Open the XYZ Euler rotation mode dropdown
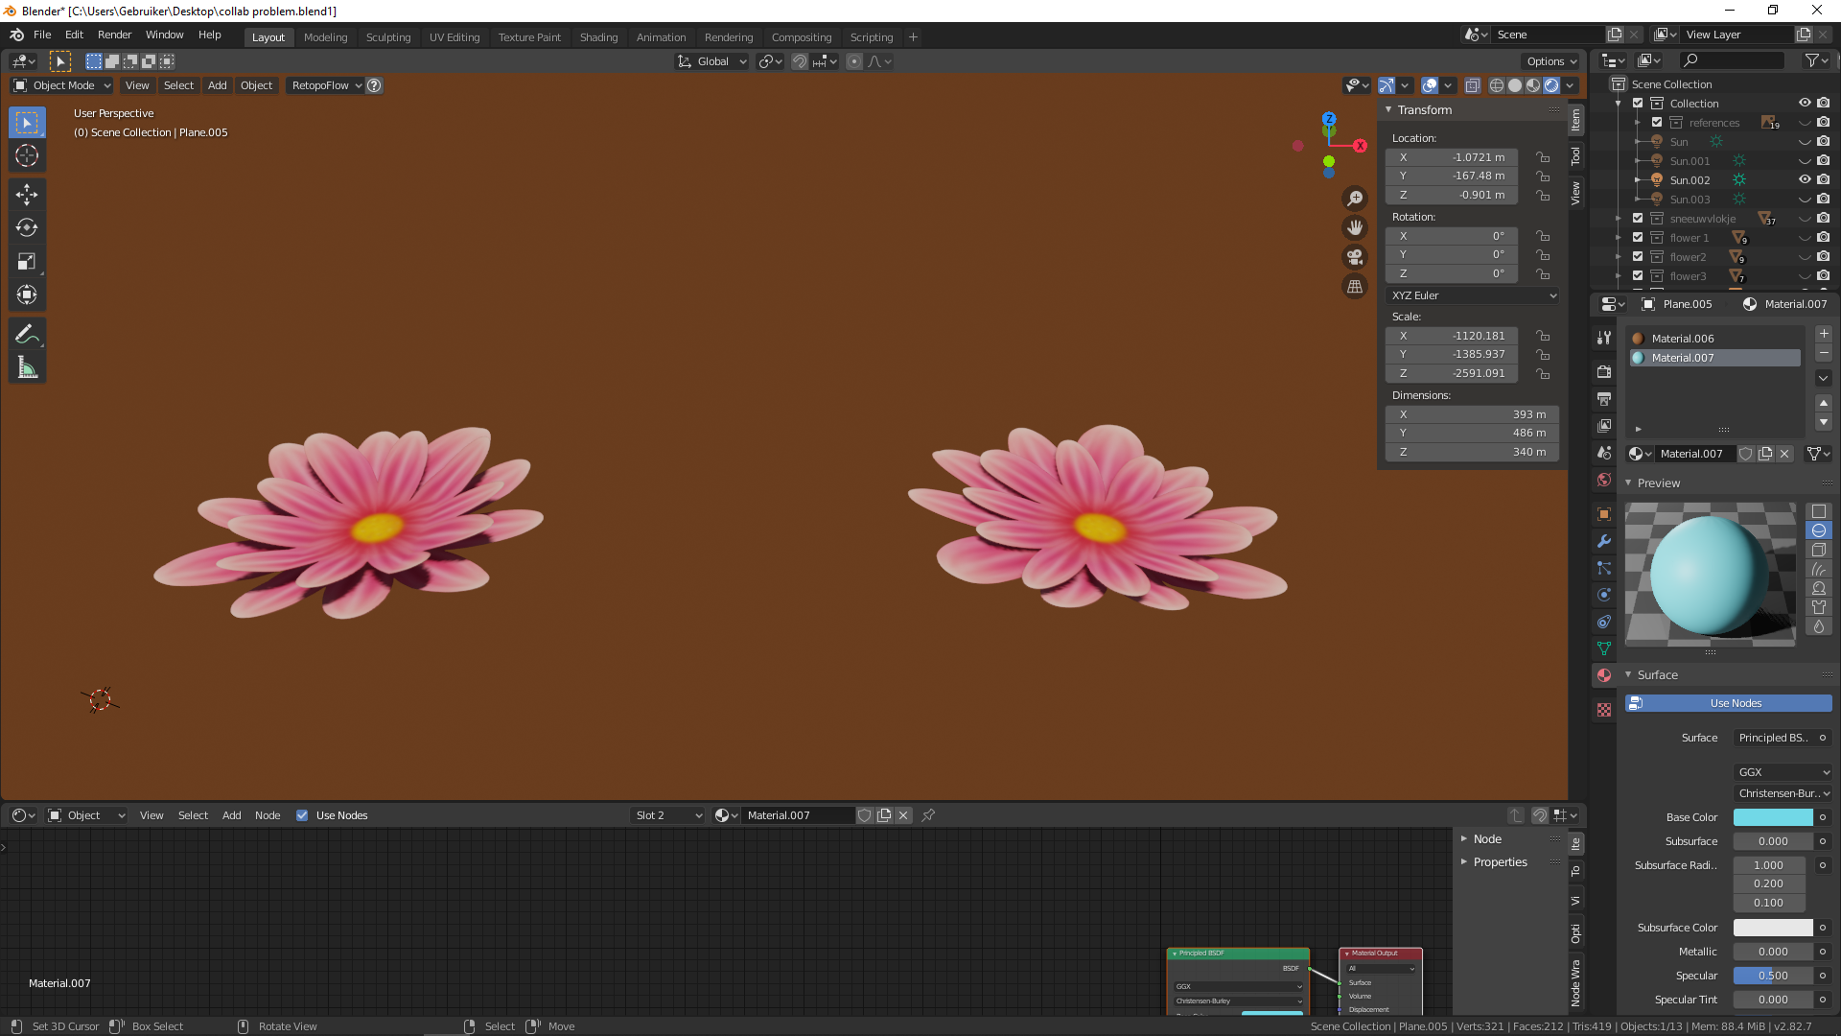Viewport: 1841px width, 1036px height. [1473, 295]
